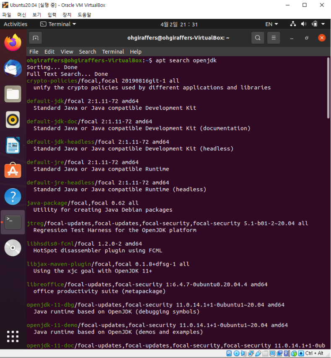Click the volume speaker icon in top bar
The image size is (331, 358).
[x=304, y=24]
